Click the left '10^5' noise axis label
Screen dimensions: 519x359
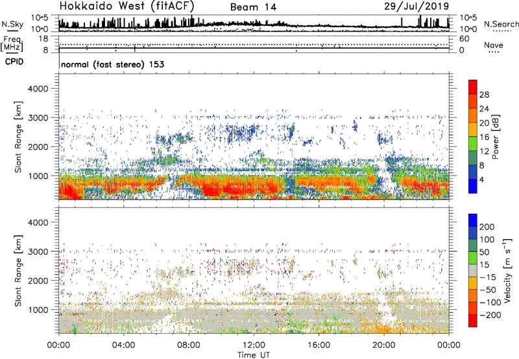[40, 17]
